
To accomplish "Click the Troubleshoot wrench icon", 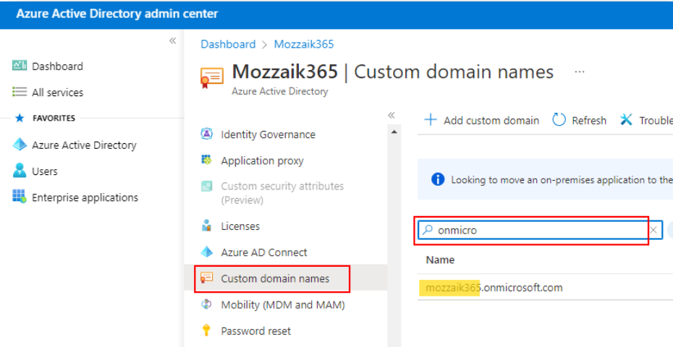I will pyautogui.click(x=626, y=120).
